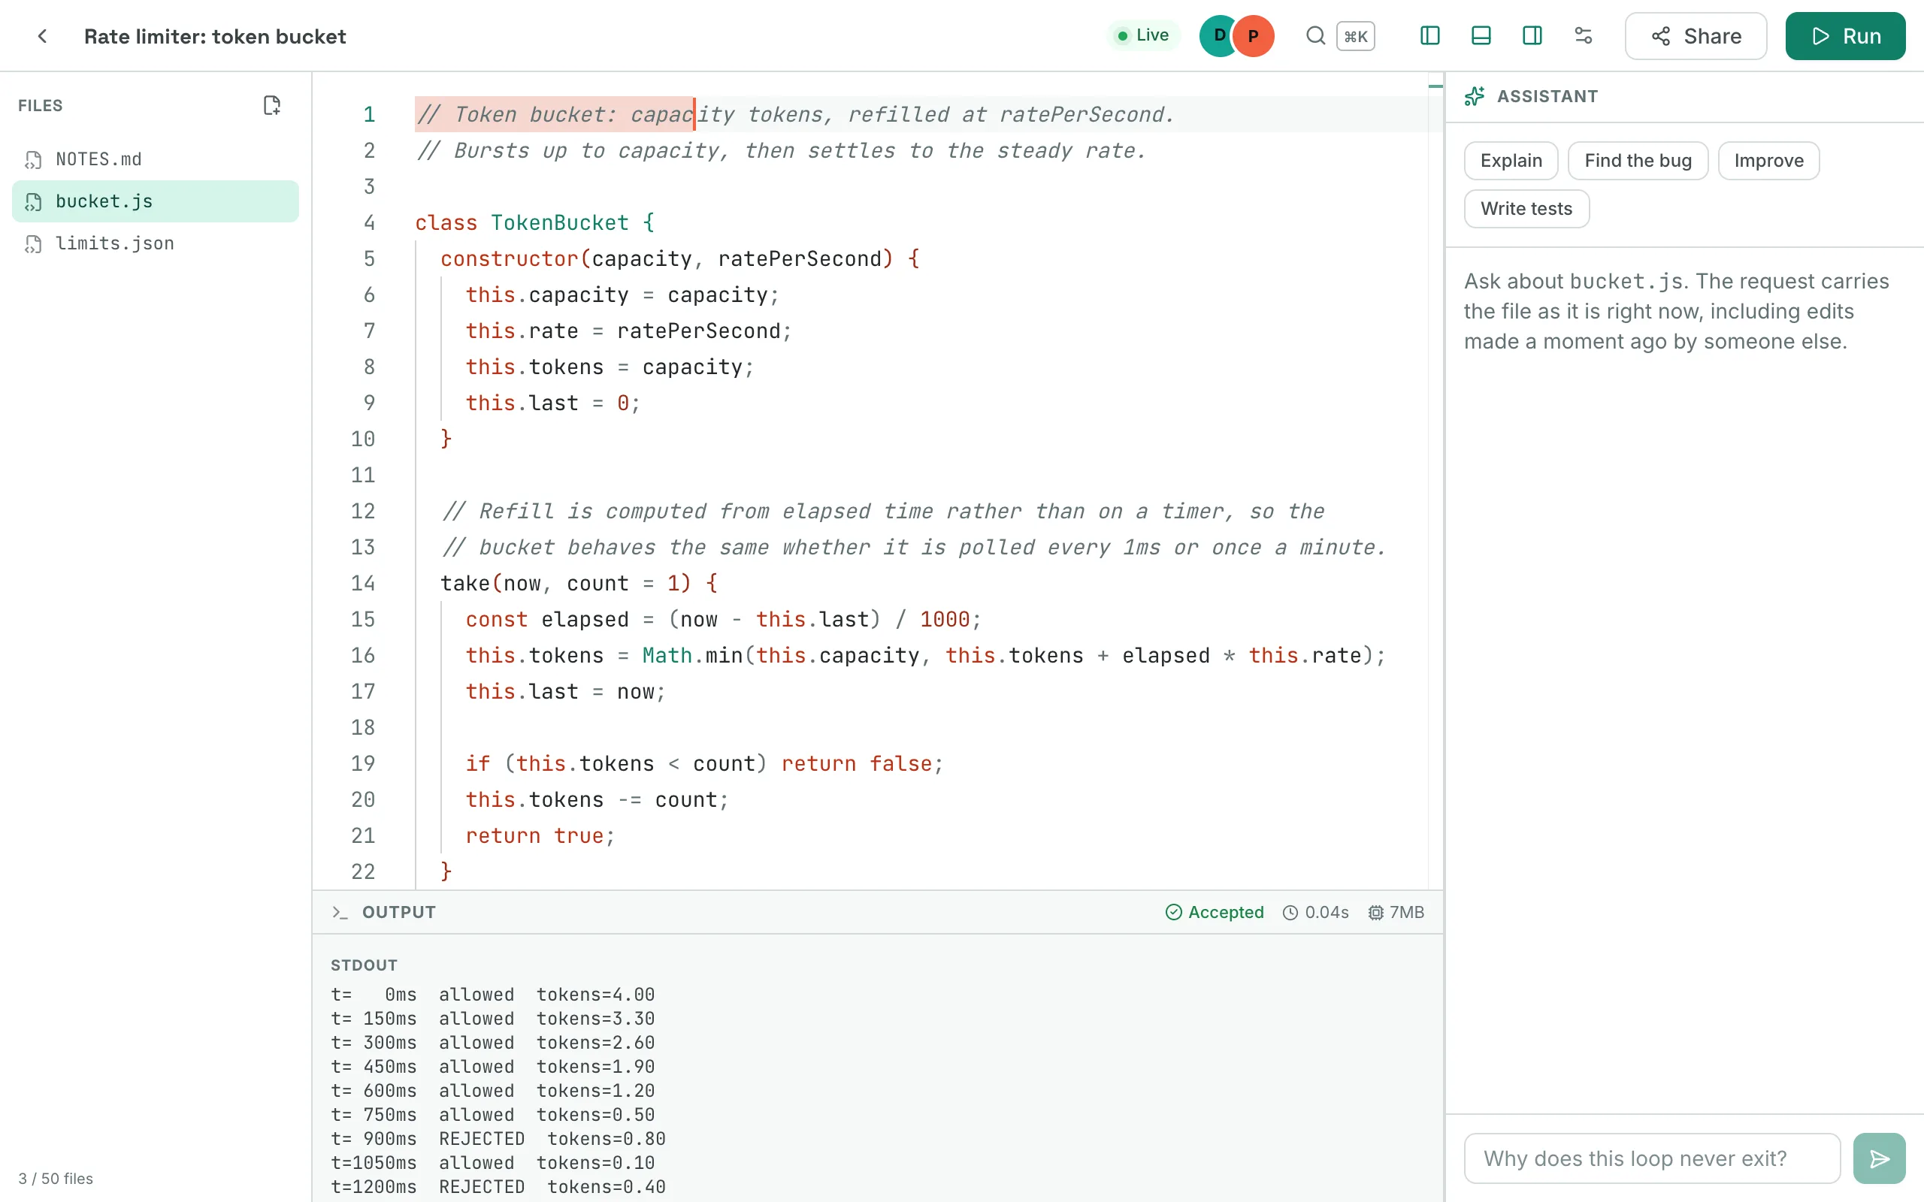This screenshot has width=1924, height=1202.
Task: Toggle the left sidebar panel layout icon
Action: [x=1429, y=36]
